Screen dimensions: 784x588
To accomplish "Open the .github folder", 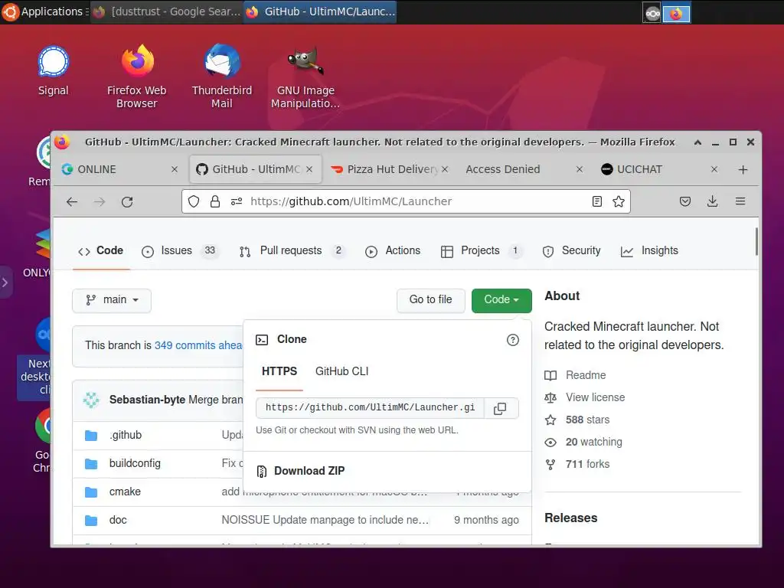I will (126, 435).
